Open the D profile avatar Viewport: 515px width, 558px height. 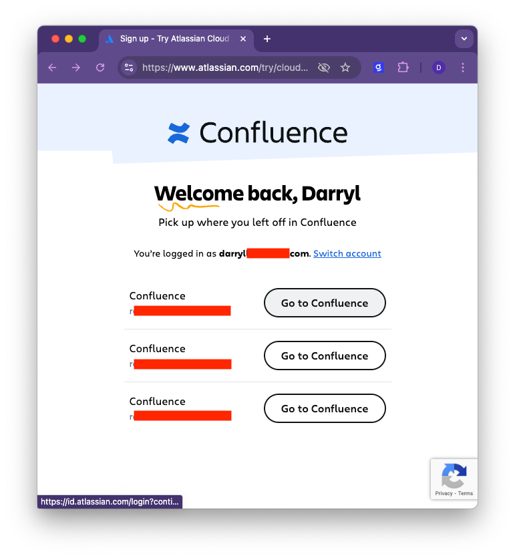[439, 67]
